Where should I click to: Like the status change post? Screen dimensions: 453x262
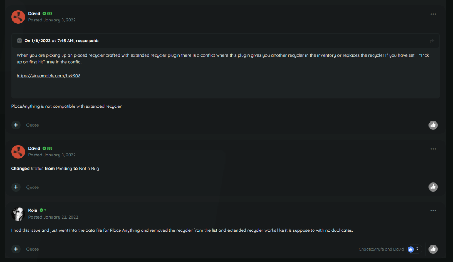tap(433, 187)
